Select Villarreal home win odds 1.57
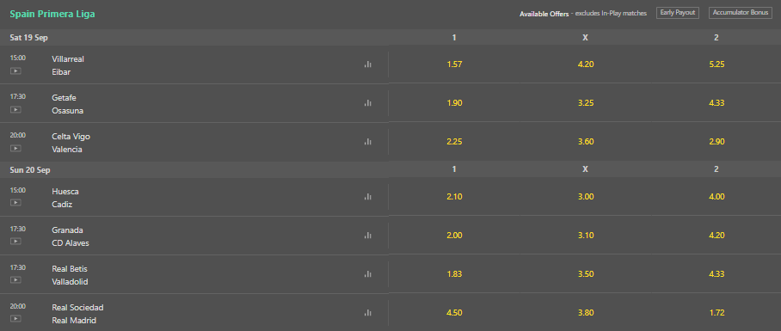Screen dimensions: 781x331 tap(454, 64)
